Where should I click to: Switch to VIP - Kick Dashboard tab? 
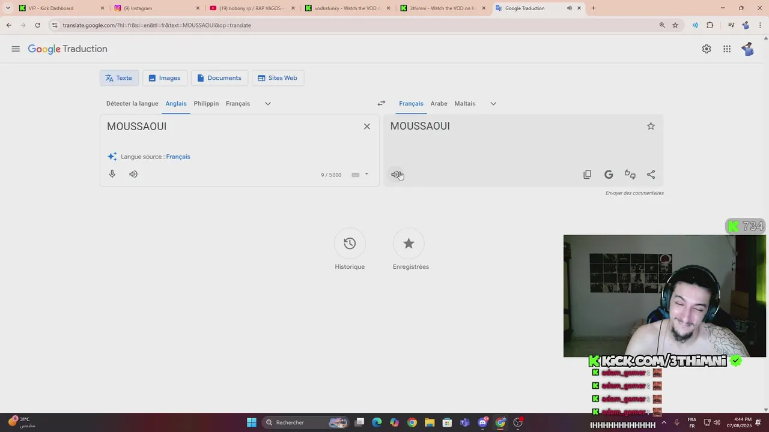tap(61, 8)
